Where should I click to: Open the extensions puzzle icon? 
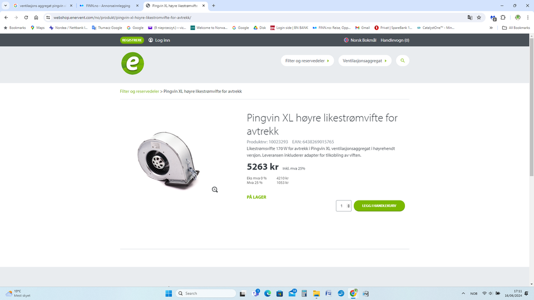503,17
